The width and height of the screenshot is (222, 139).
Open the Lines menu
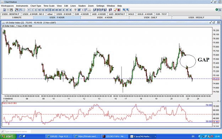[x=73, y=6]
